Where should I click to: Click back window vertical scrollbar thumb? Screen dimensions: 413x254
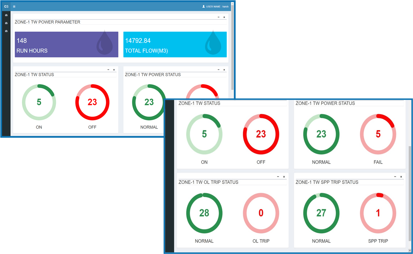232,48
